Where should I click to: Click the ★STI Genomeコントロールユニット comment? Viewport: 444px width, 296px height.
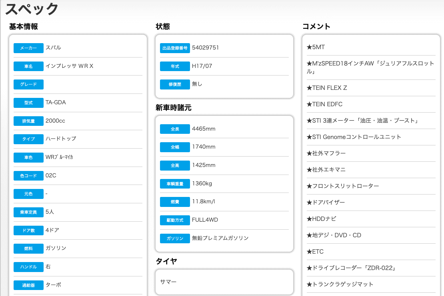354,137
